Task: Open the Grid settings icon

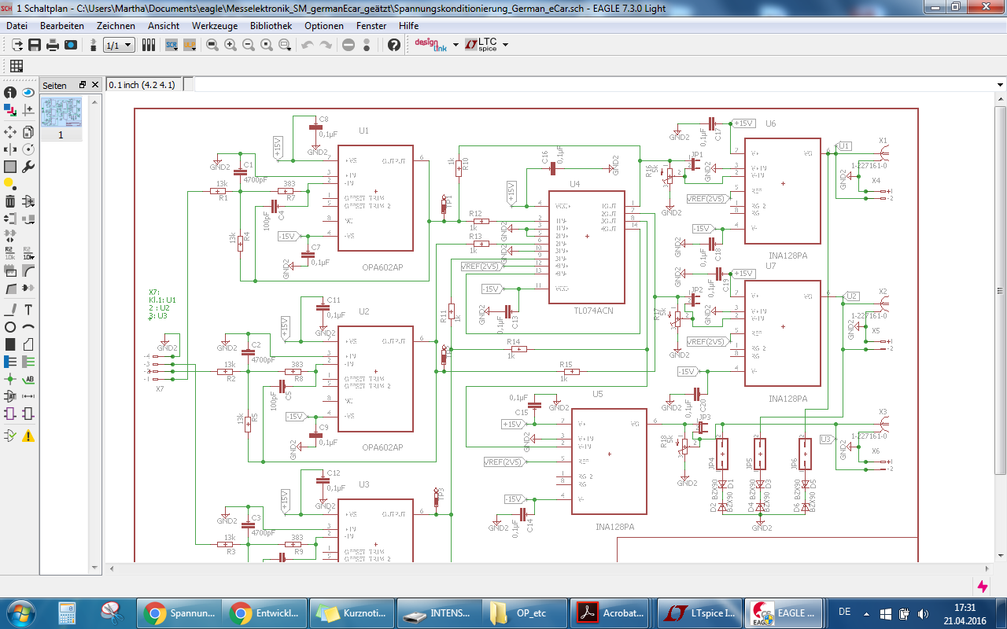Action: 17,66
